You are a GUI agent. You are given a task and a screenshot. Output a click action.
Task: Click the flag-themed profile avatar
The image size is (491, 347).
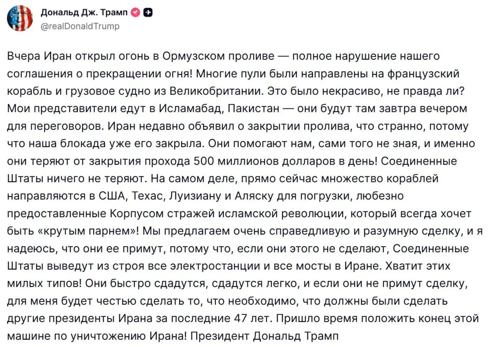point(20,18)
